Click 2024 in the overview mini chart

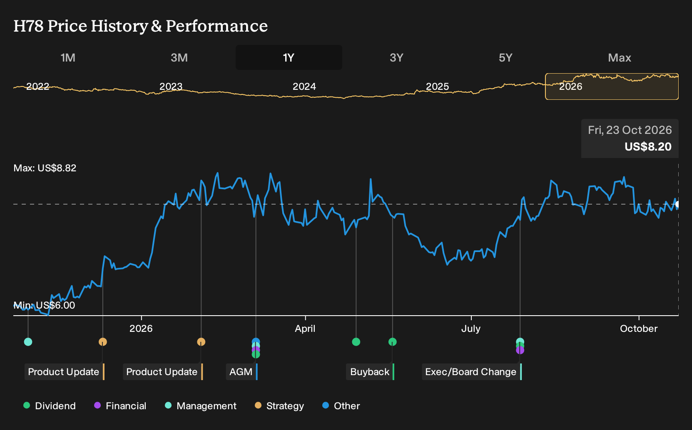point(304,86)
